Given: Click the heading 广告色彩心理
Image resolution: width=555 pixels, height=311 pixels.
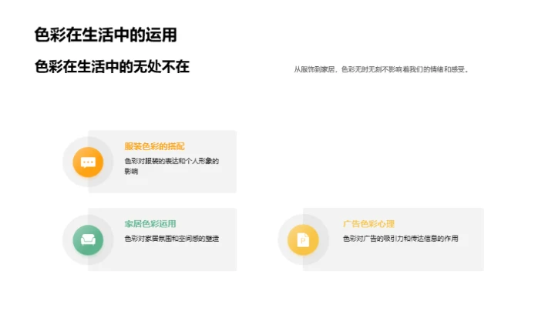Looking at the screenshot, I should (x=368, y=224).
